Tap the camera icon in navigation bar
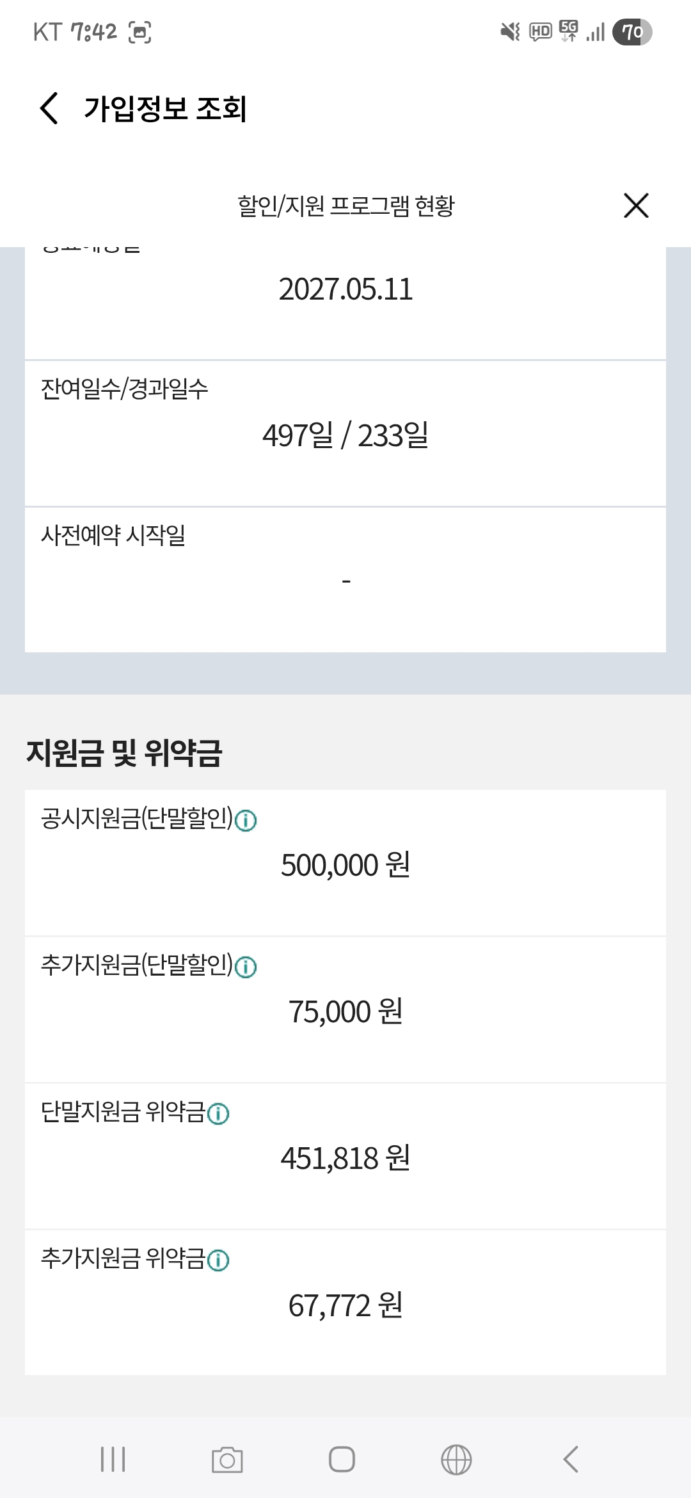Screen dimensions: 691x1498 pyautogui.click(x=227, y=1460)
